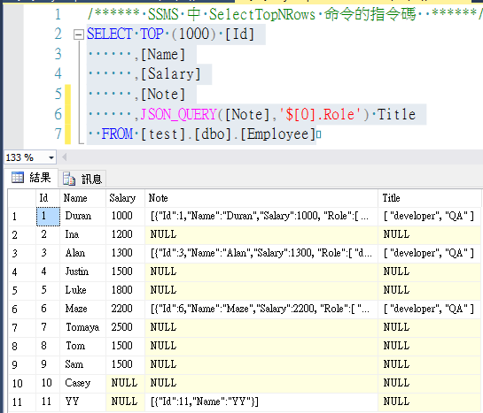Select the Salary column header
The image size is (483, 413).
[x=125, y=198]
